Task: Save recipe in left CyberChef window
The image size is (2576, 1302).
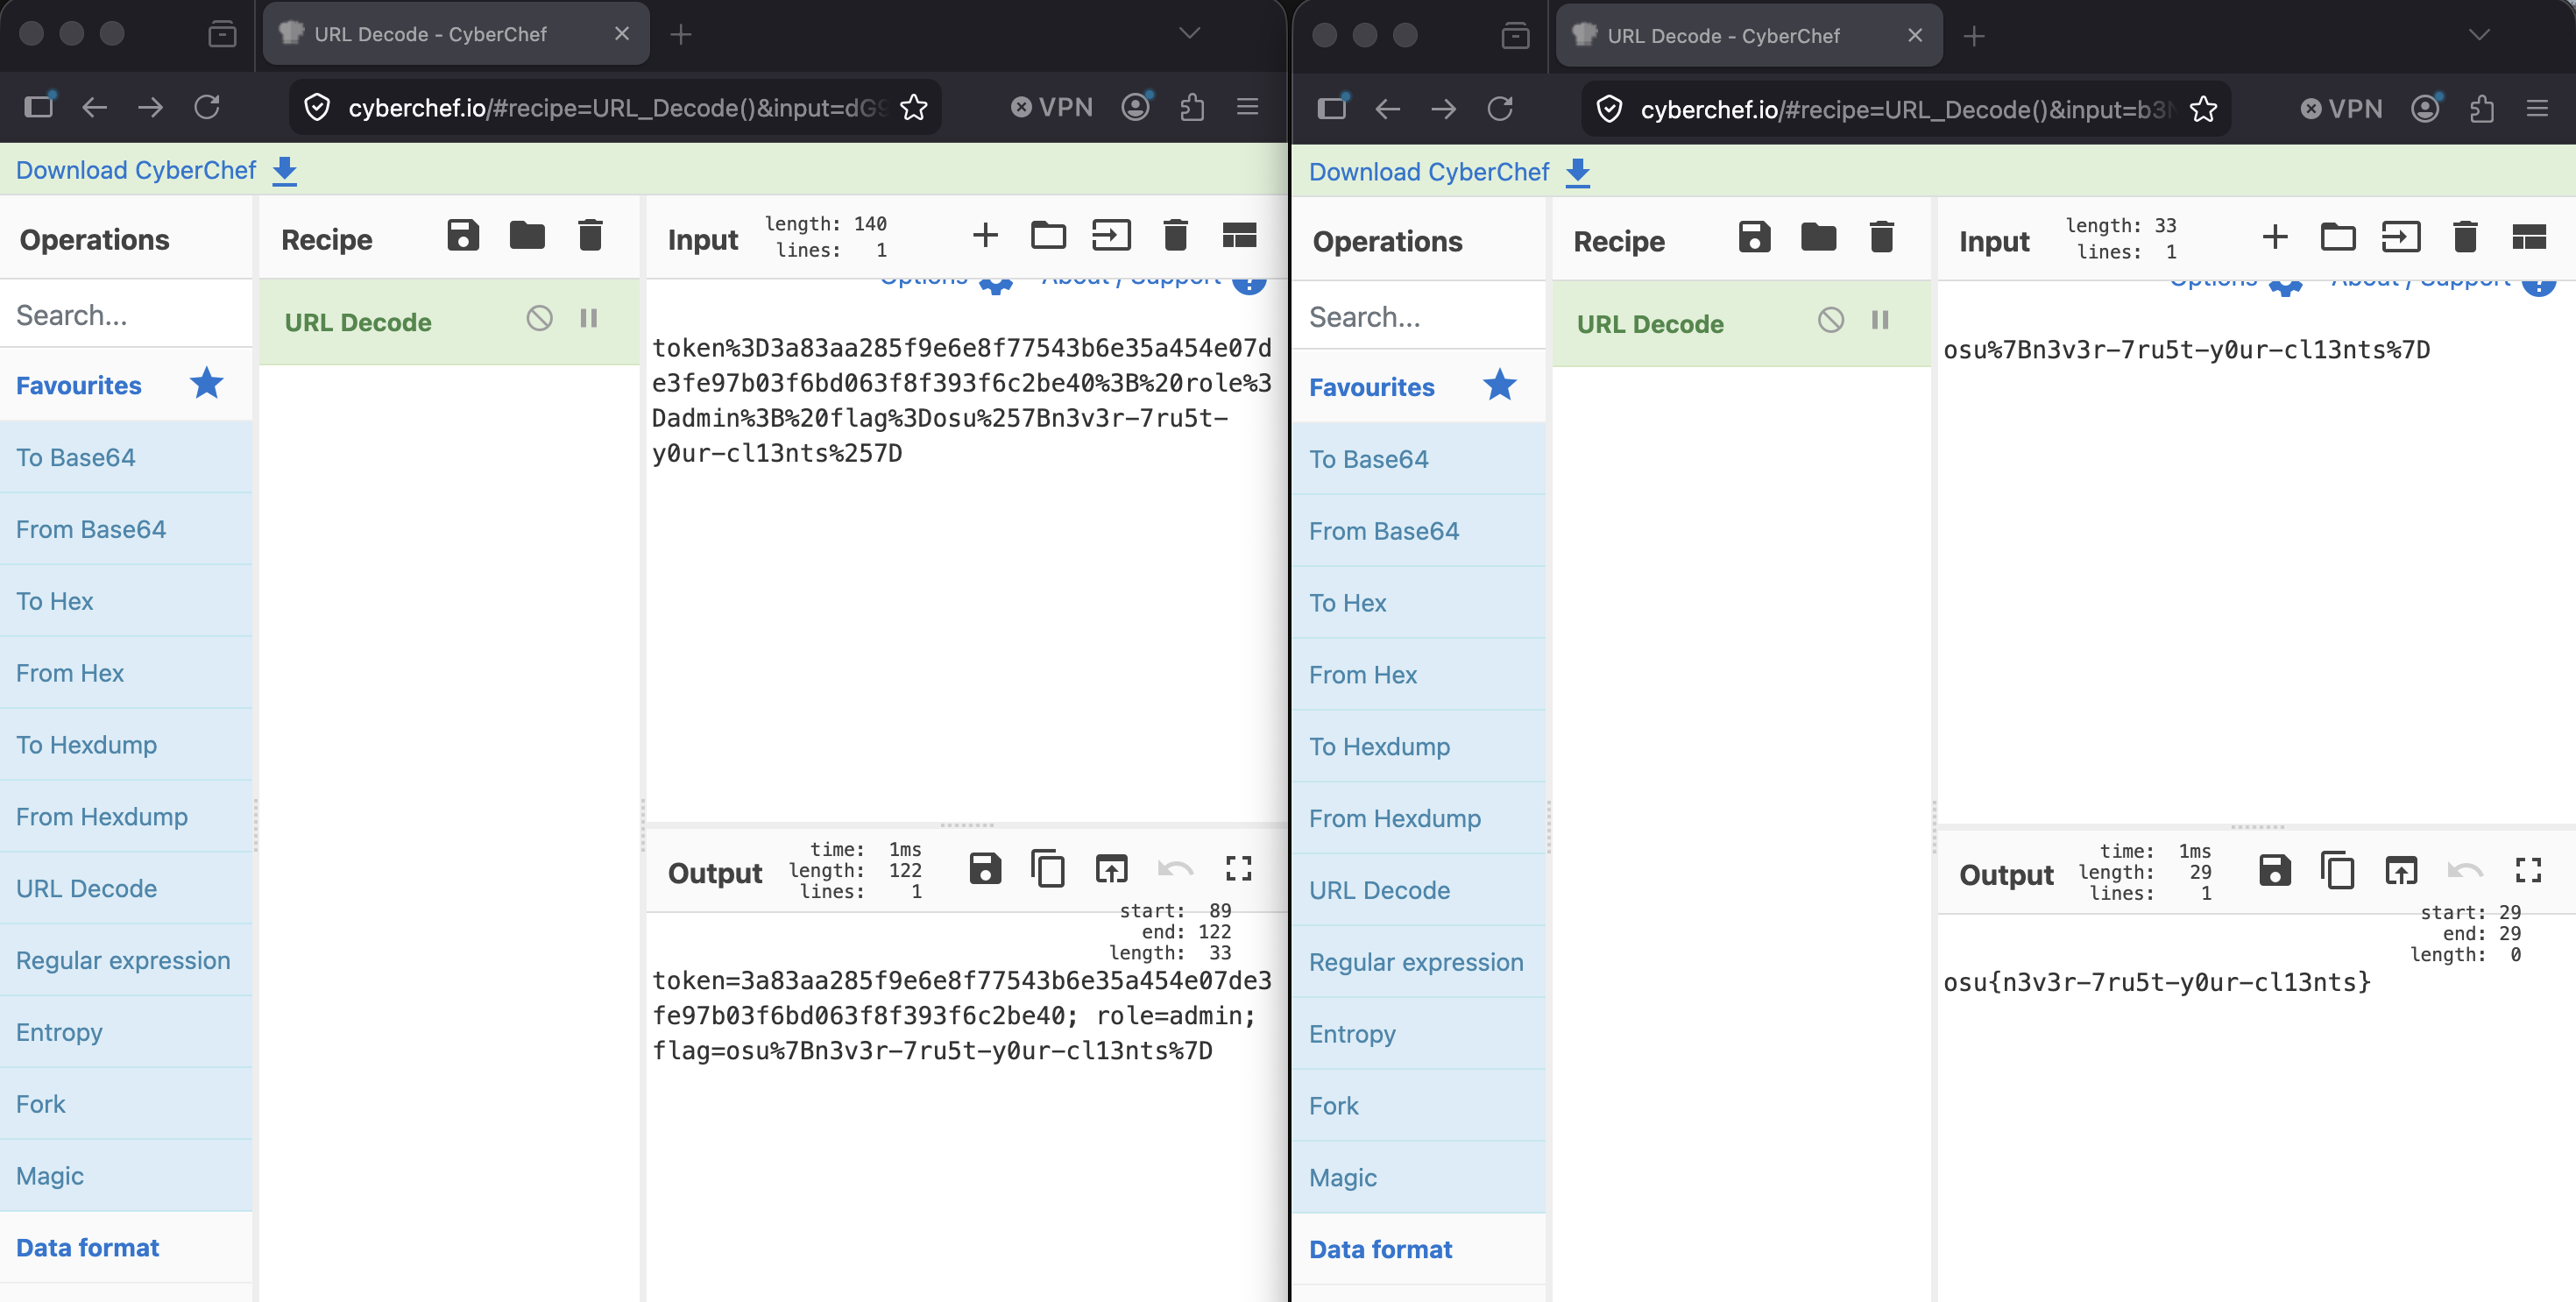Action: coord(463,236)
